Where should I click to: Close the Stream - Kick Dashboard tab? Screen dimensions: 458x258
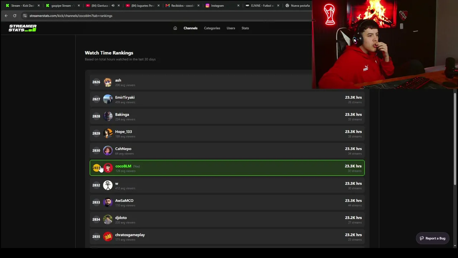click(39, 5)
